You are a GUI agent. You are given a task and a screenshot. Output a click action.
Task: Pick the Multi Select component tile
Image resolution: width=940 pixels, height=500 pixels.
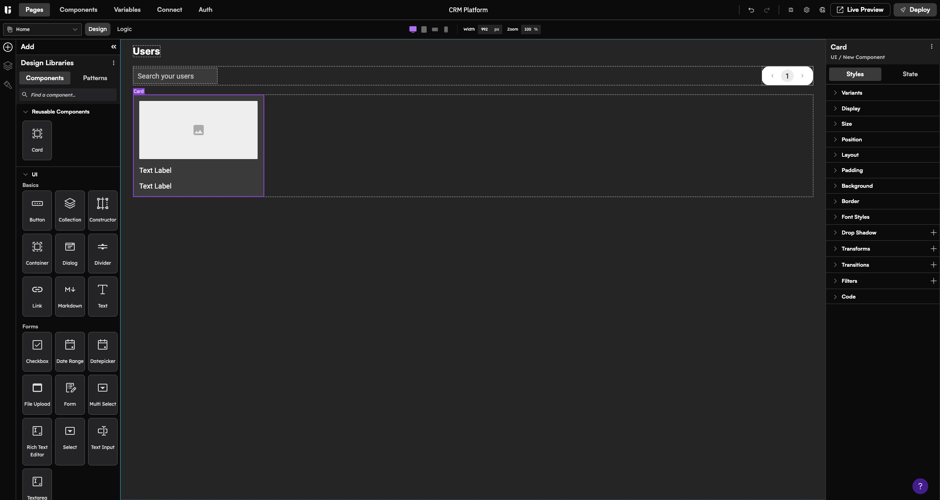(103, 394)
